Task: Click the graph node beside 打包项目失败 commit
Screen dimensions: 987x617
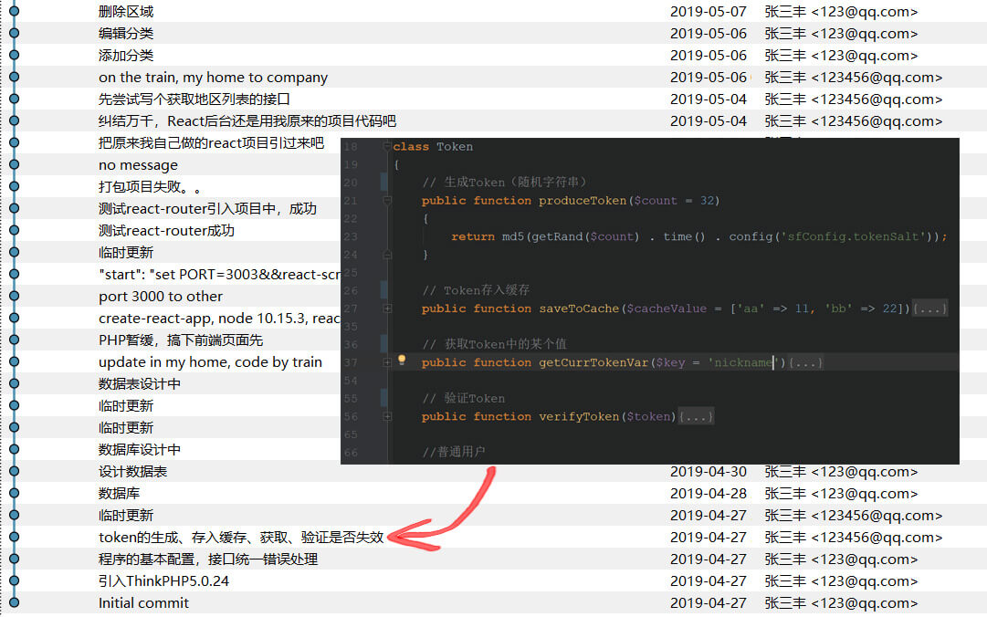Action: pyautogui.click(x=14, y=187)
